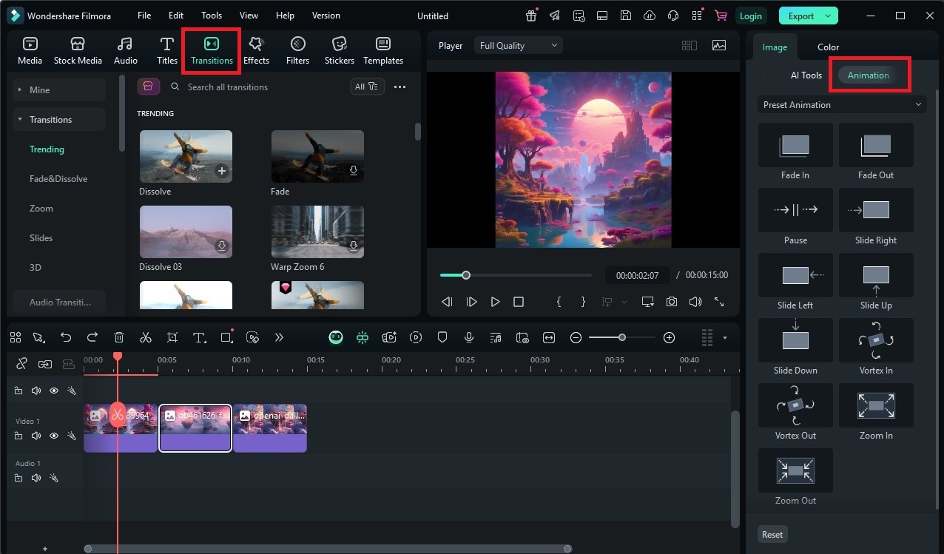The image size is (944, 554).
Task: Enter fullscreen preview with the expand icon
Action: (719, 302)
